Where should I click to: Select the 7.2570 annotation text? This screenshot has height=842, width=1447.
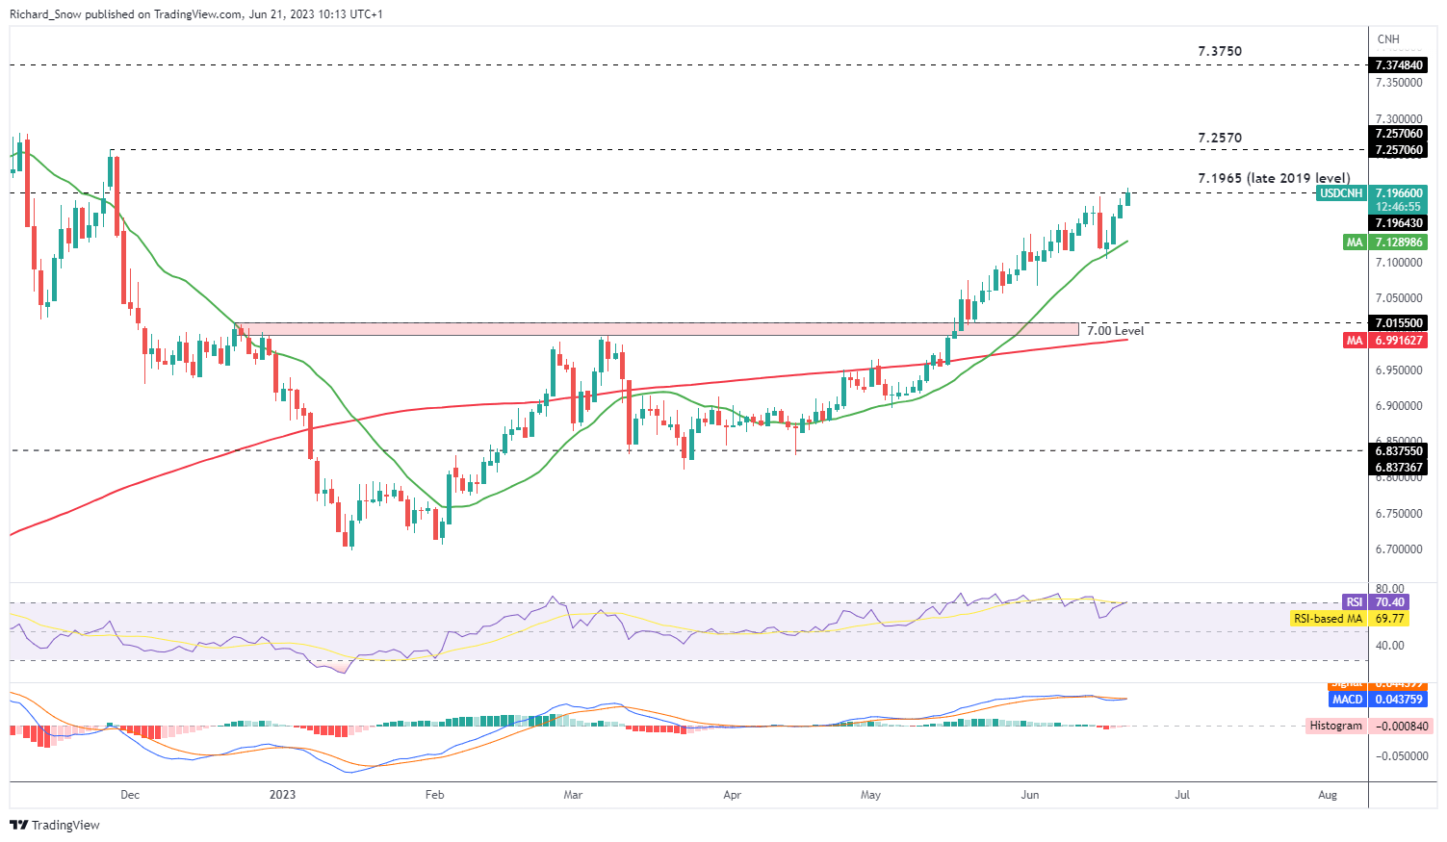[x=1220, y=138]
